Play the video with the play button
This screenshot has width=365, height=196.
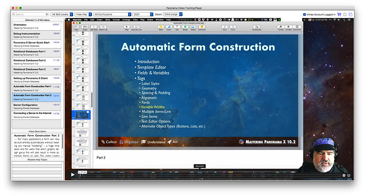72,174
